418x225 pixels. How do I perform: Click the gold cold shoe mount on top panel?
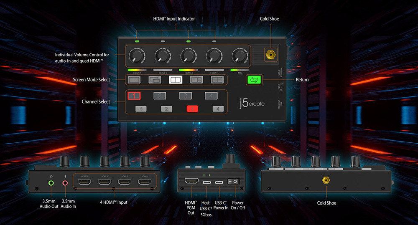pyautogui.click(x=270, y=54)
